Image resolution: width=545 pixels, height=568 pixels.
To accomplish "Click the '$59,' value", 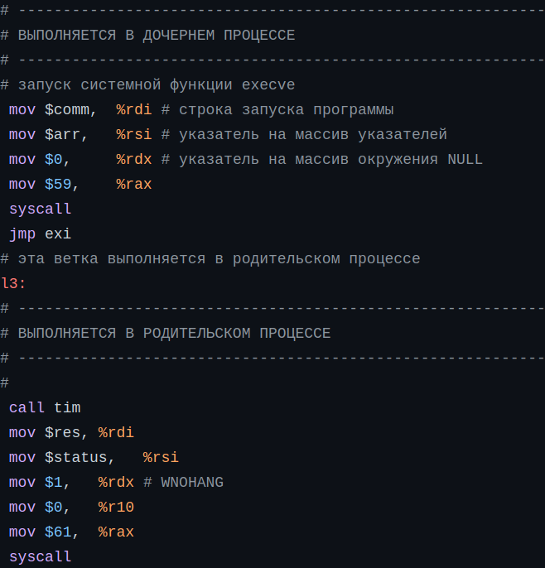I will (61, 185).
